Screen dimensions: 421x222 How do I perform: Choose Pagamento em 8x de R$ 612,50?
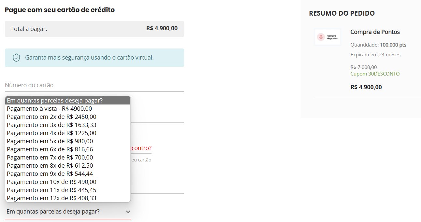click(68, 166)
